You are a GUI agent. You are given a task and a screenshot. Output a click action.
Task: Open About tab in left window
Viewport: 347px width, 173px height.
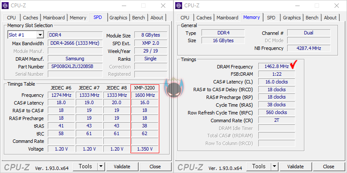pyautogui.click(x=157, y=18)
